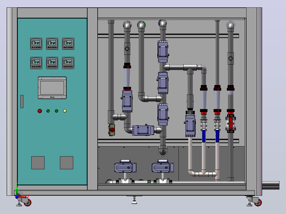Click the blue origin sphere of the triad
Screen dimensions: 286x214
[17, 197]
